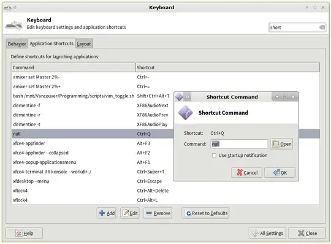Click the Ctrl+- shortcut cell

(x=143, y=77)
